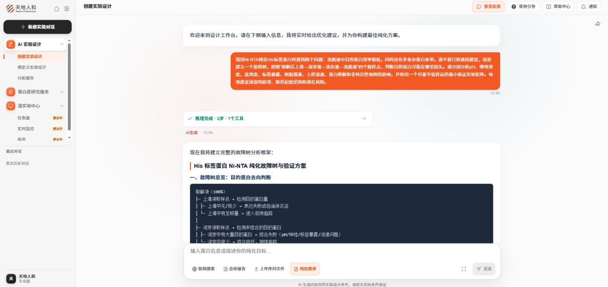The width and height of the screenshot is (608, 287).
Task: Click the 发送 send button
Action: click(484, 269)
